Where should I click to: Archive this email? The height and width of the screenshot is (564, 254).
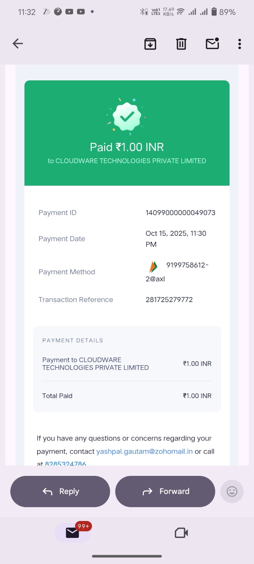(150, 44)
